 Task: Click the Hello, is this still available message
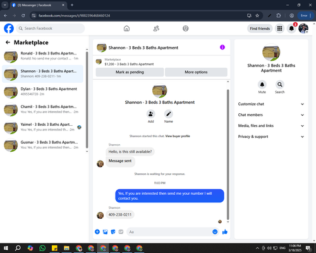(x=130, y=152)
